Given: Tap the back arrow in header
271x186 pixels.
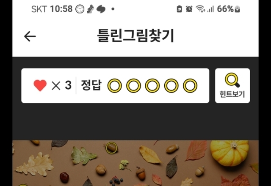Looking at the screenshot, I should [30, 36].
